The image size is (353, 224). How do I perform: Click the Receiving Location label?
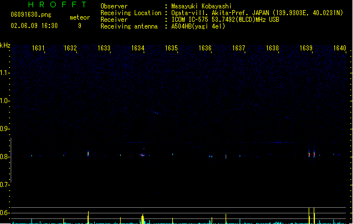coord(131,13)
